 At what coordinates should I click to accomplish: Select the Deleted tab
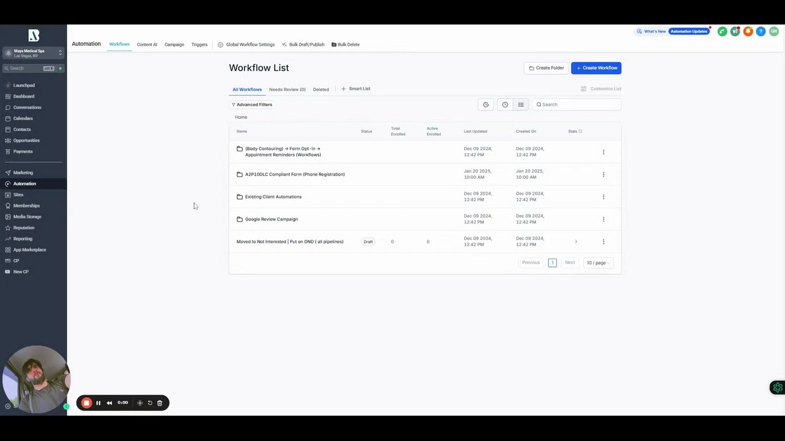tap(321, 89)
